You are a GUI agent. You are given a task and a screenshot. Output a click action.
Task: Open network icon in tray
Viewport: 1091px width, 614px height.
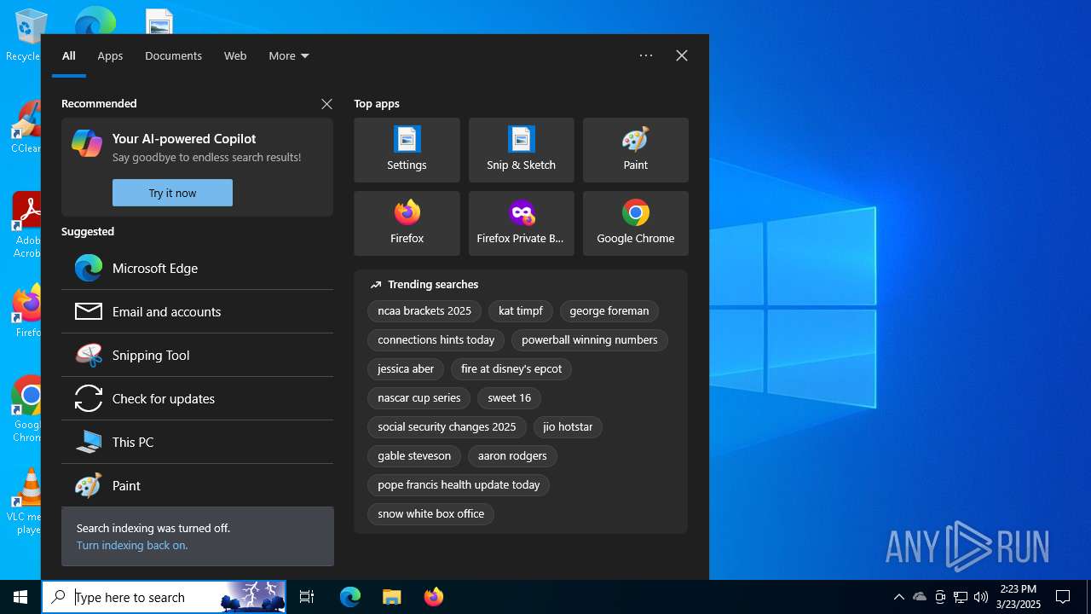point(961,597)
